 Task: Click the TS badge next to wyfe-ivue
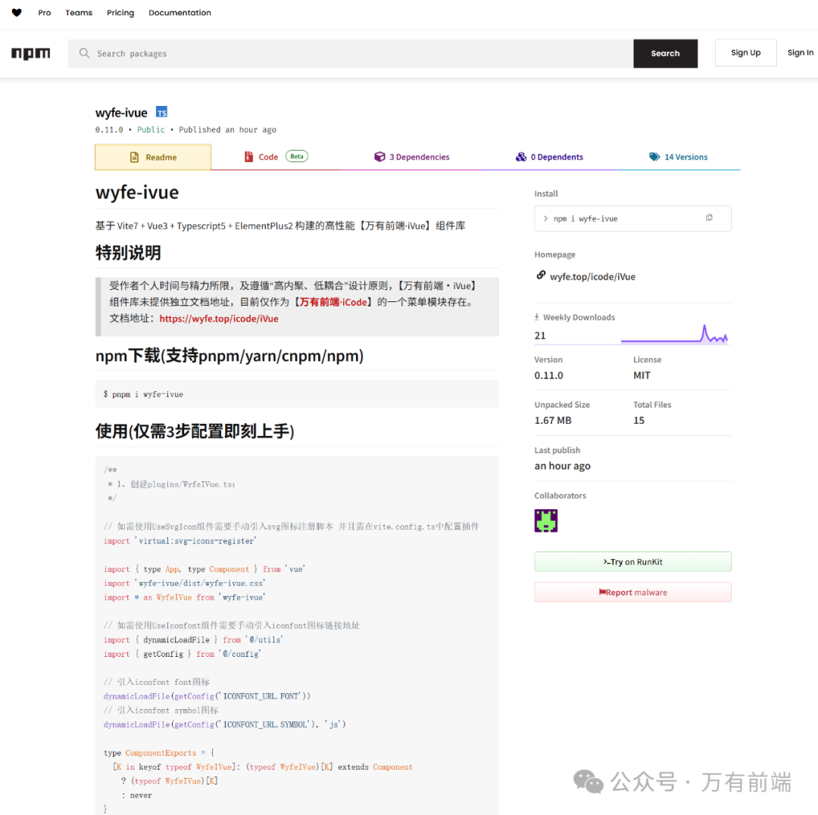coord(161,112)
